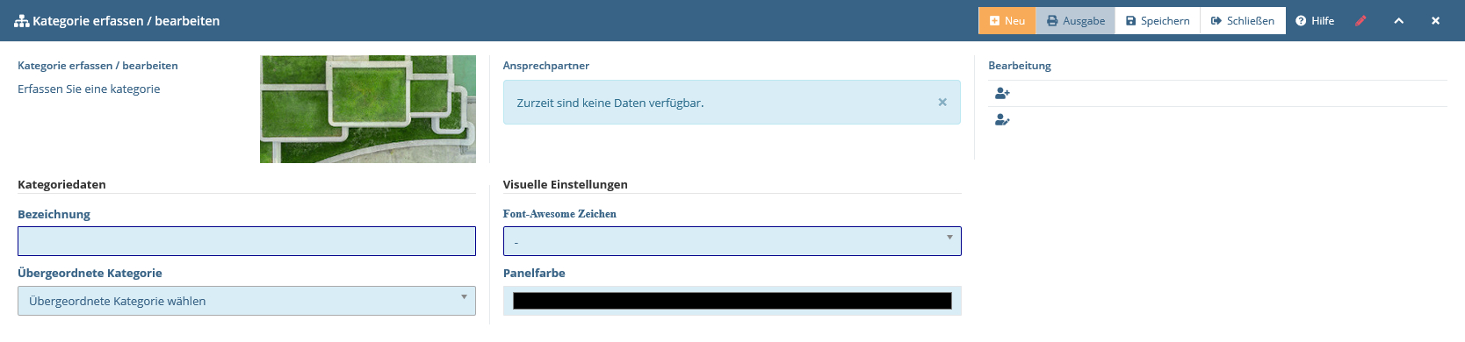Open the Hilfe help menu
Image resolution: width=1465 pixels, height=342 pixels.
click(1315, 21)
